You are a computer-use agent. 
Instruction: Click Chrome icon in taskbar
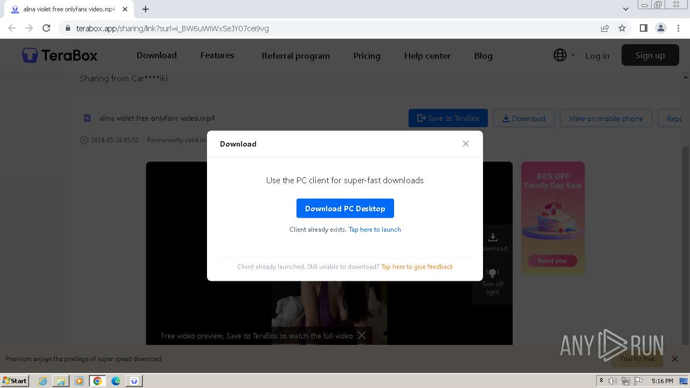[98, 381]
